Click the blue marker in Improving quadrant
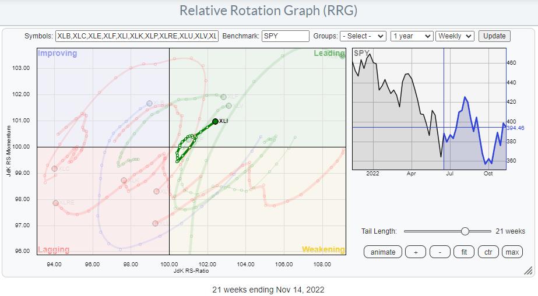The image size is (538, 296). pos(149,103)
